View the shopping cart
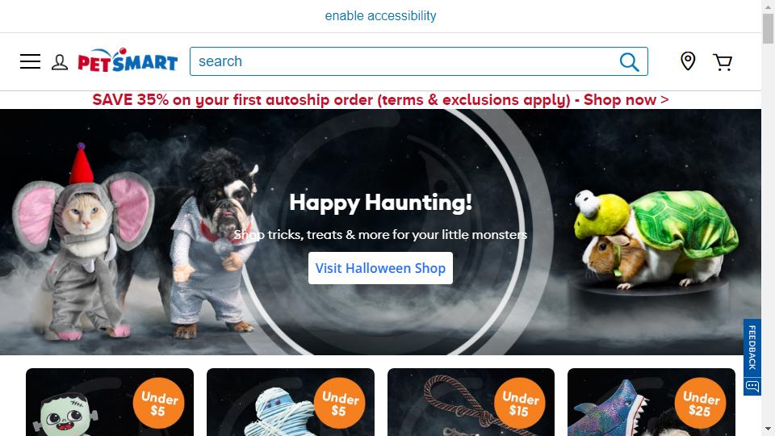Viewport: 775px width, 436px height. click(x=723, y=62)
